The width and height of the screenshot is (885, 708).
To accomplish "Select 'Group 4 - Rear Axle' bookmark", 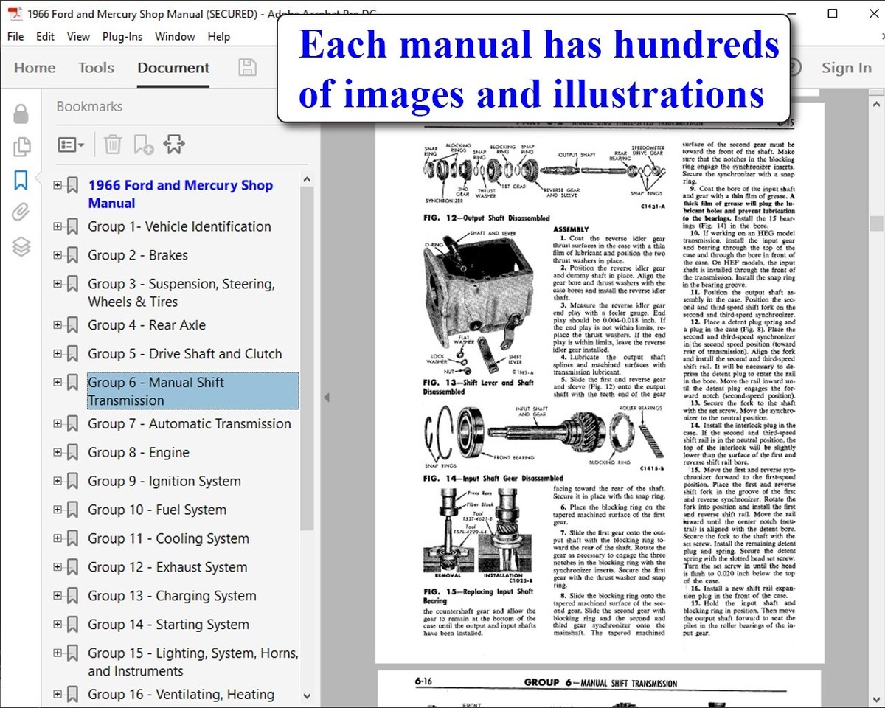I will (147, 325).
